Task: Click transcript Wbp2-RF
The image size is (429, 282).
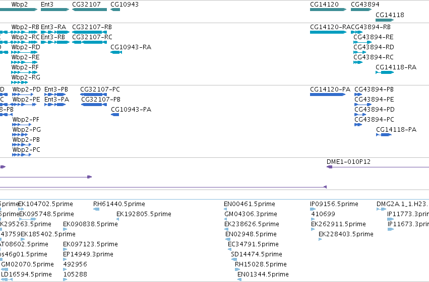Action: (x=24, y=72)
